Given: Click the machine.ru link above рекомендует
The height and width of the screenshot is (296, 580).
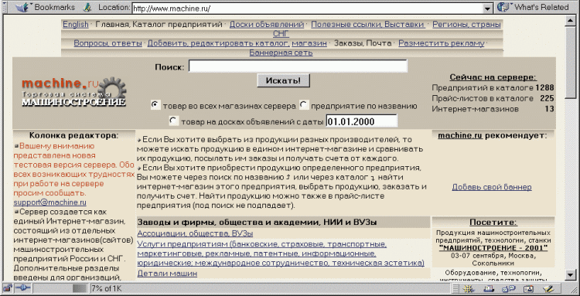Looking at the screenshot, I should [x=460, y=135].
